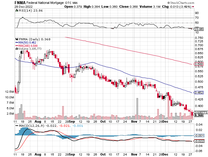Image resolution: width=208 pixels, height=157 pixels.
Task: Click the -0.001 histogram tag on MACD right axis
Action: 199,135
